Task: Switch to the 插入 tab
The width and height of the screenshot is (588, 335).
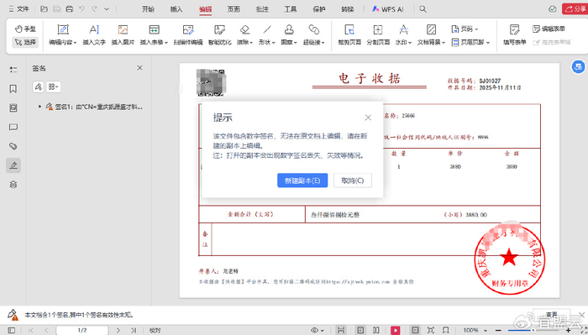Action: (176, 9)
